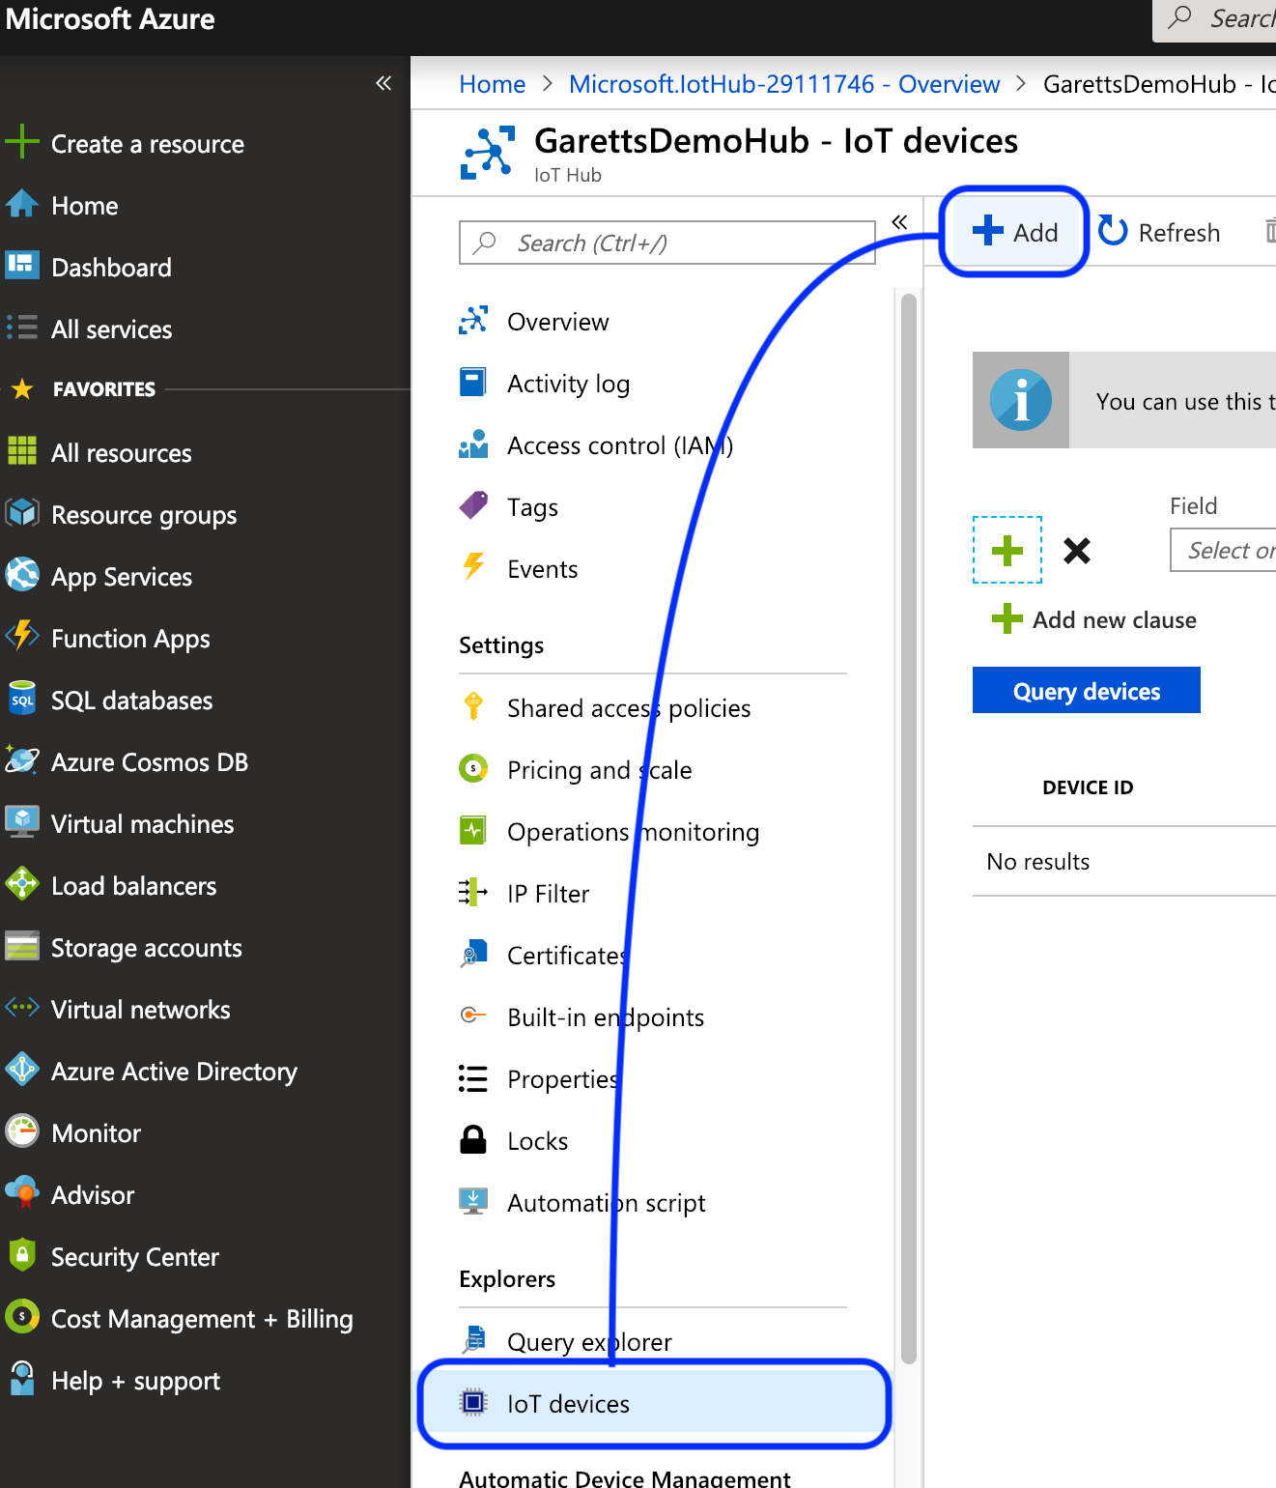Open Azure Active Directory icon
1276x1488 pixels.
pos(21,1070)
